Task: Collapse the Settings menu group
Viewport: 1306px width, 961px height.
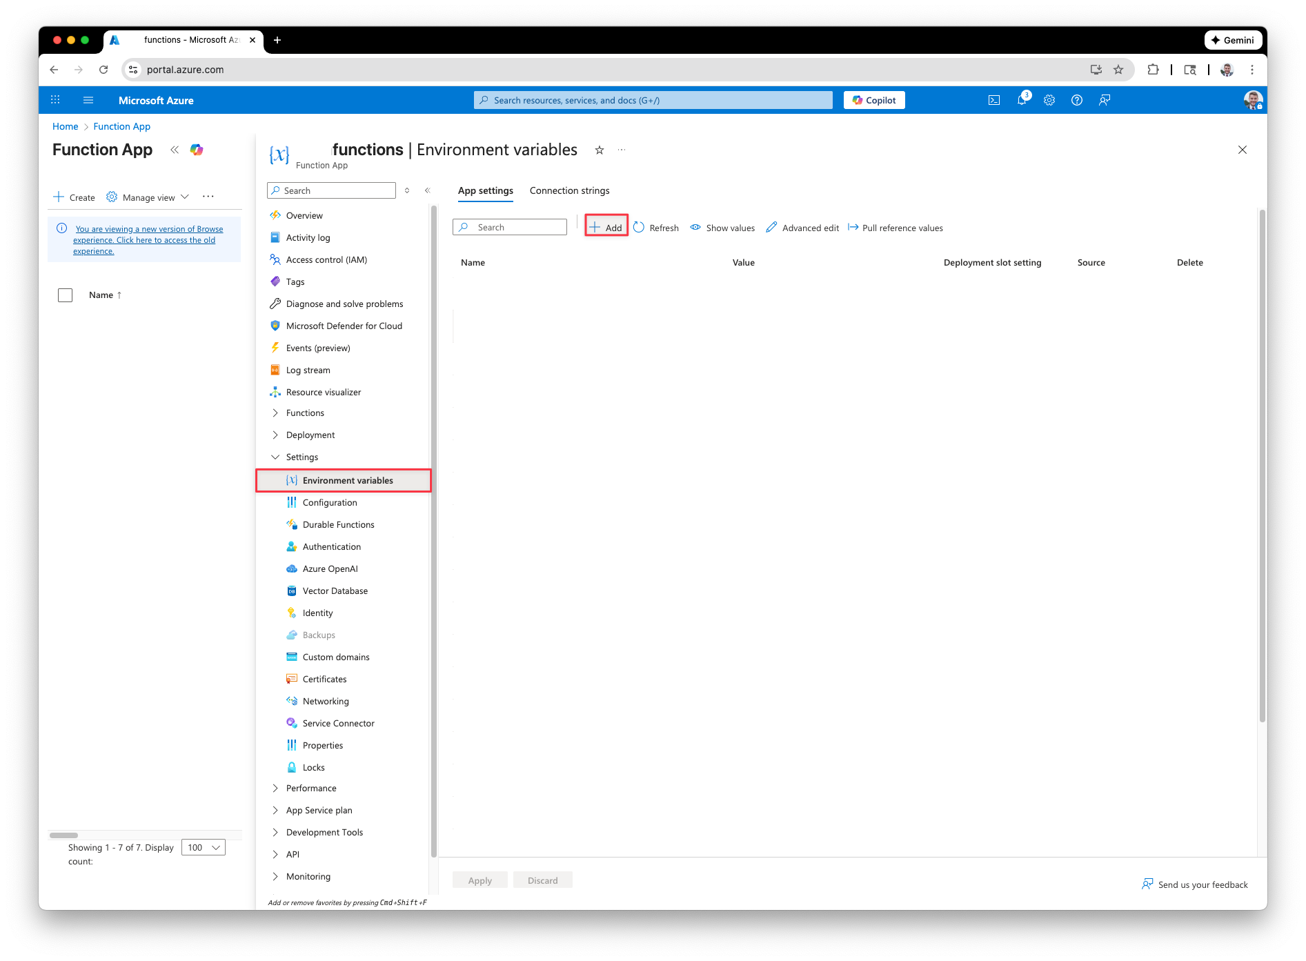Action: click(x=275, y=457)
